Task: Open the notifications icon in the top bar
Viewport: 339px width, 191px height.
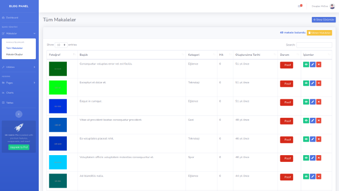Action: click(300, 6)
